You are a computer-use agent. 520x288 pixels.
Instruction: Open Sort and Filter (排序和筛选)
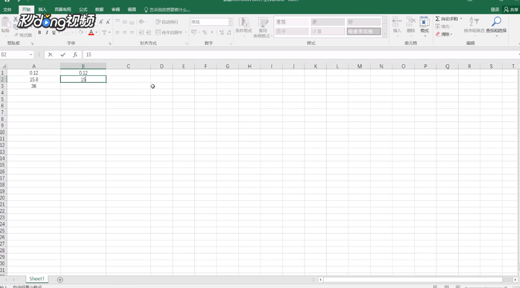coord(474,25)
